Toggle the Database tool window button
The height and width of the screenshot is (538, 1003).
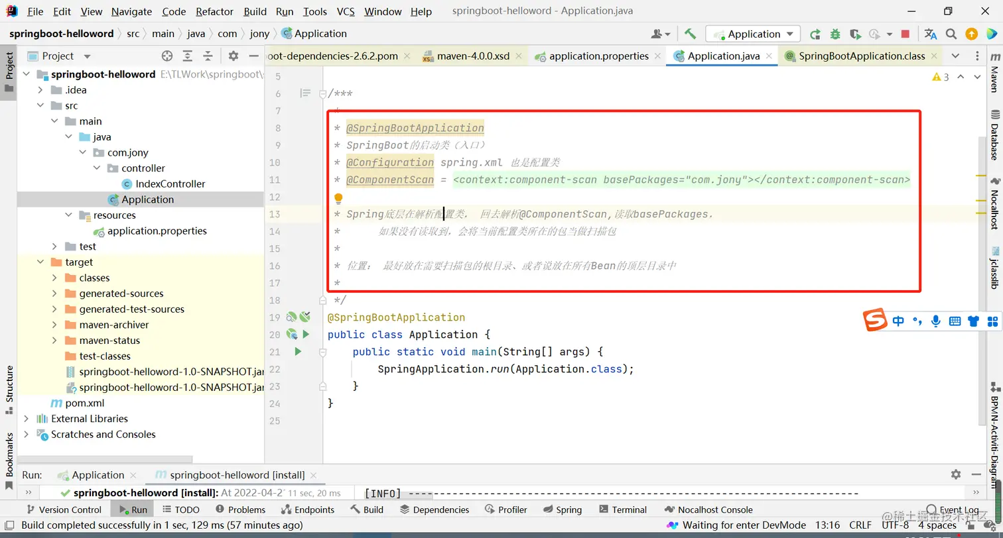click(994, 135)
